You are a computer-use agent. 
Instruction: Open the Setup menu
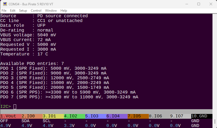click(x=23, y=11)
